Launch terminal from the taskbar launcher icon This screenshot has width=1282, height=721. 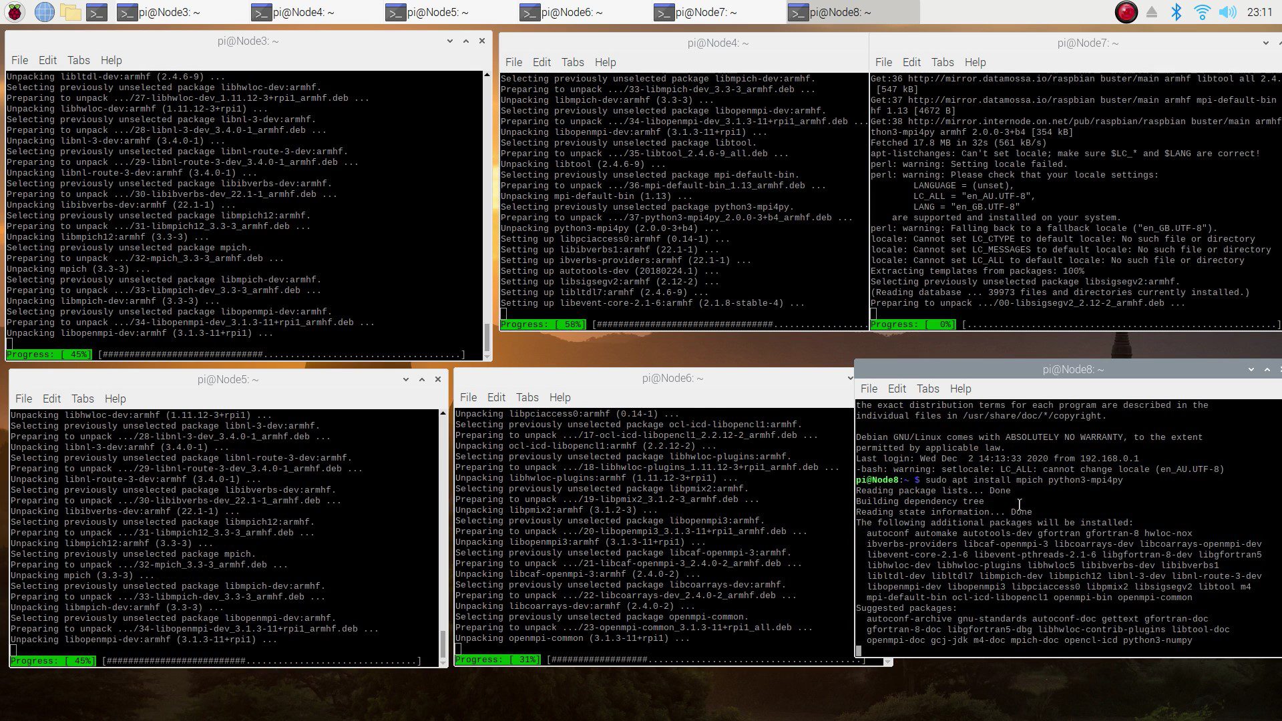96,12
